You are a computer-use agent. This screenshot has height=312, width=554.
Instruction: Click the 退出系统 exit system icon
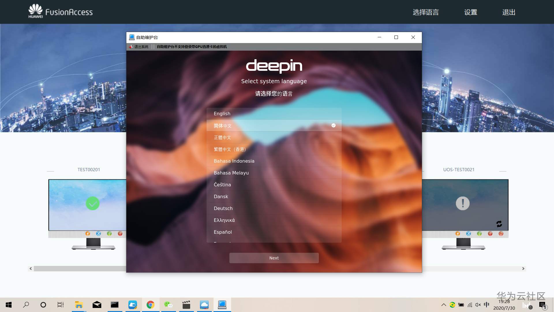(131, 47)
